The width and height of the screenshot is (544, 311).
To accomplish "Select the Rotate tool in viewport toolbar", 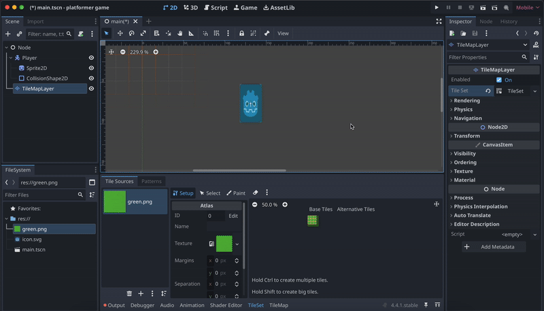I will [131, 33].
